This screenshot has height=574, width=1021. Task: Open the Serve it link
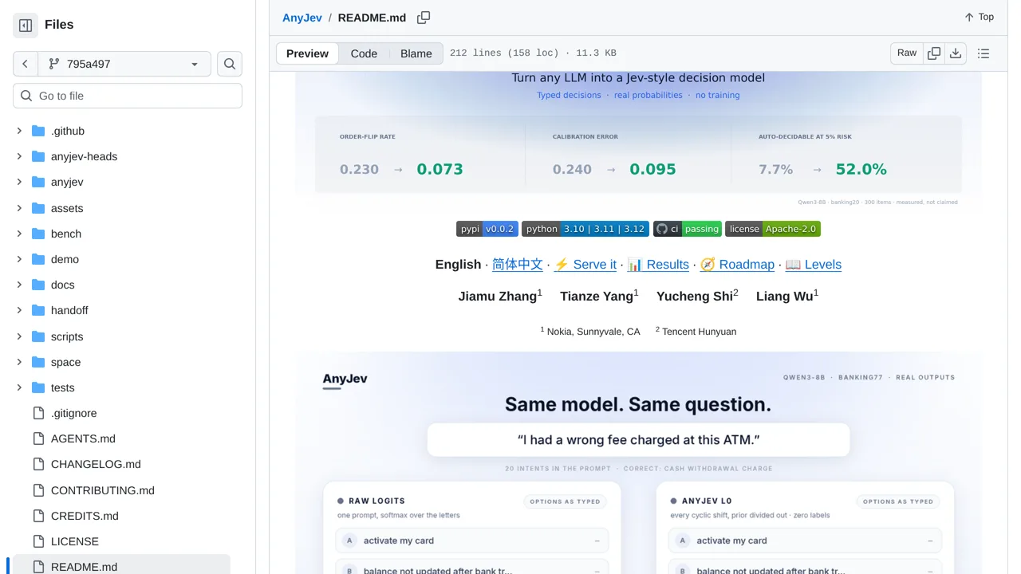[585, 265]
